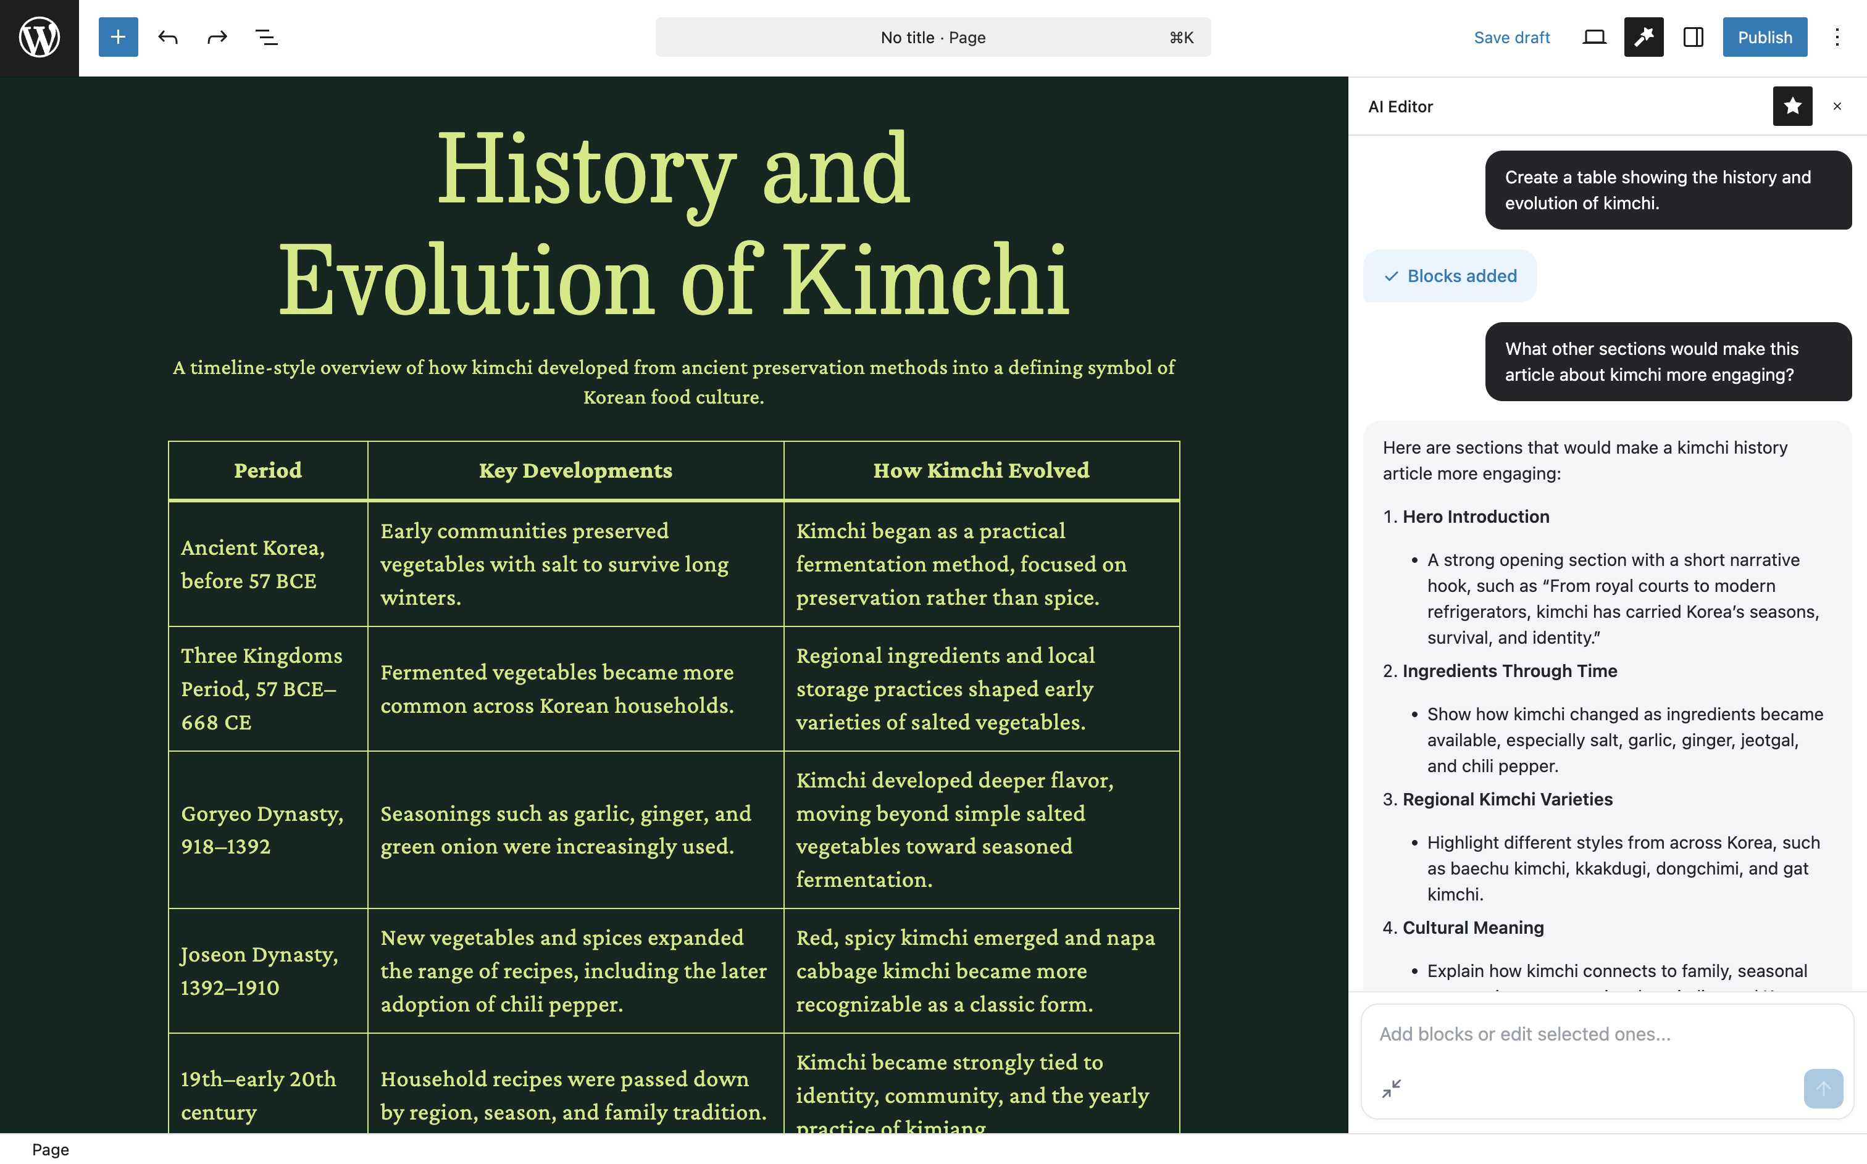
Task: Click the Joseon Dynasty, 1392–1910 cell
Action: pyautogui.click(x=268, y=971)
